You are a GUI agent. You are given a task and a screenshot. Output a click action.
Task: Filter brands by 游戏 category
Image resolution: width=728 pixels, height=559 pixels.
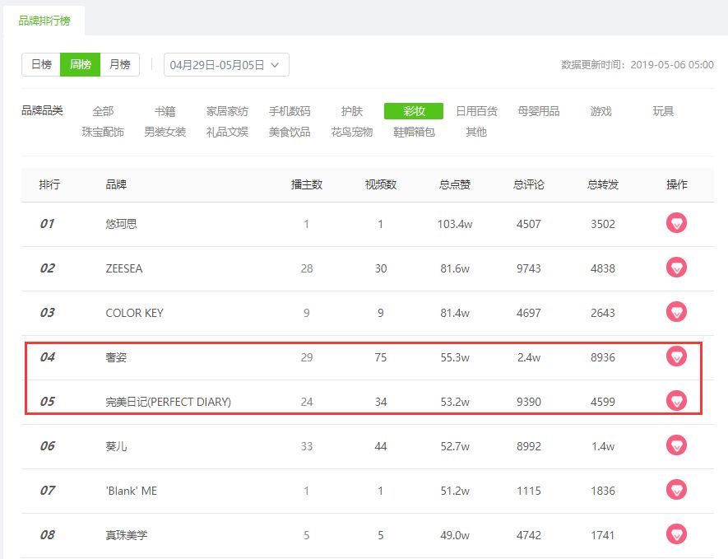click(600, 111)
